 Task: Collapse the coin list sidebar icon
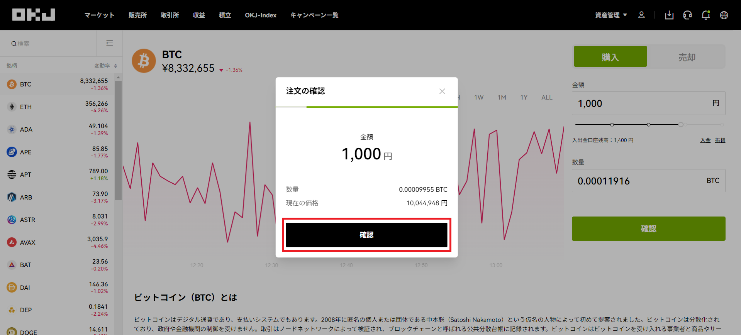pos(110,43)
